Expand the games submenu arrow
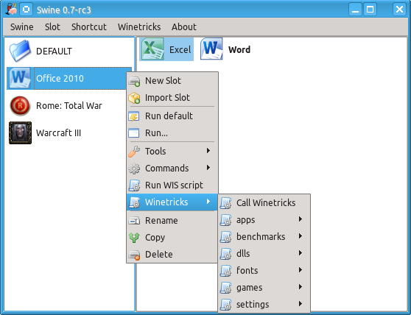 click(301, 287)
